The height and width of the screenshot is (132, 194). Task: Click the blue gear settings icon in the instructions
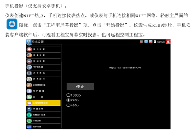tap(12, 24)
